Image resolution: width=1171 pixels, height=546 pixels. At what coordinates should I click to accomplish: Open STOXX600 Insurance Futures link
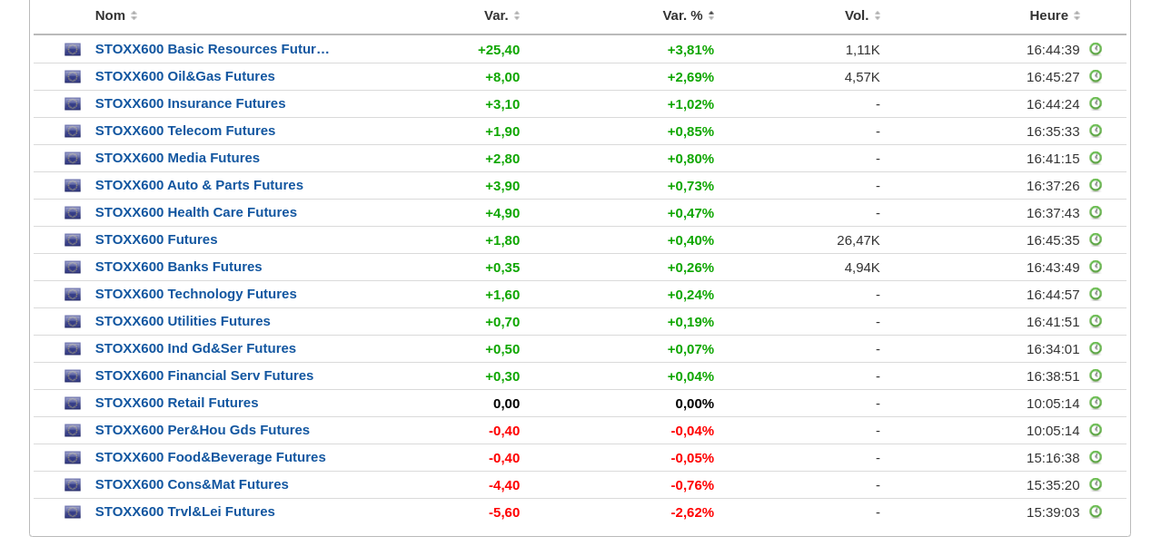(x=190, y=103)
